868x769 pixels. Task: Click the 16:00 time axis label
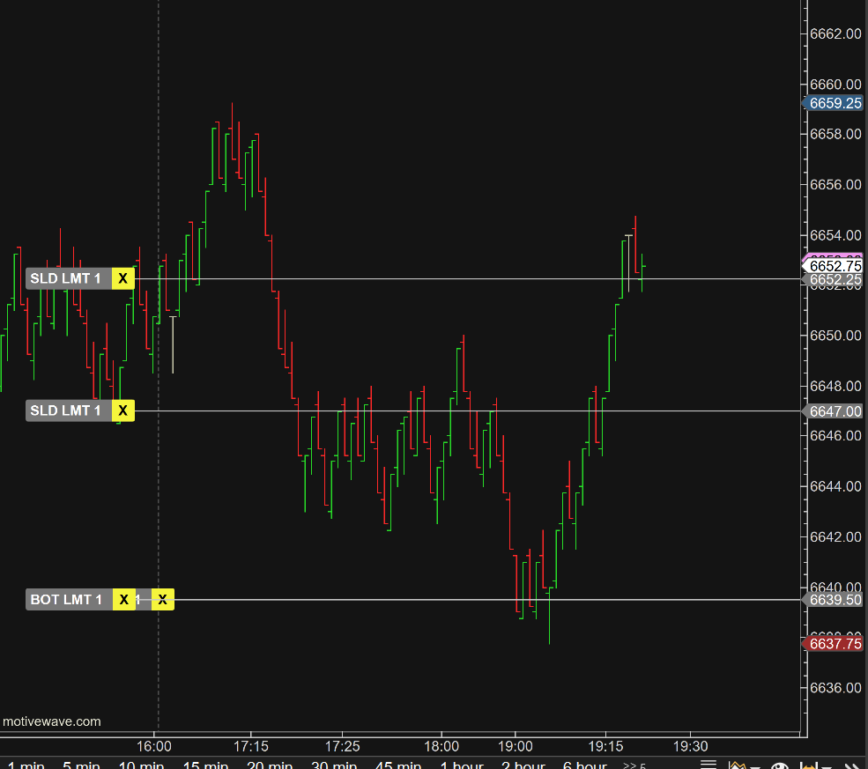(154, 746)
